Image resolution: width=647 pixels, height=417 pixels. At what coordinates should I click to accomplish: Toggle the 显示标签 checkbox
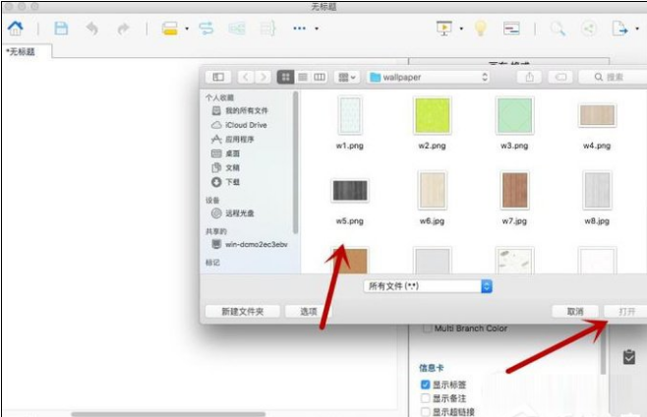point(425,385)
